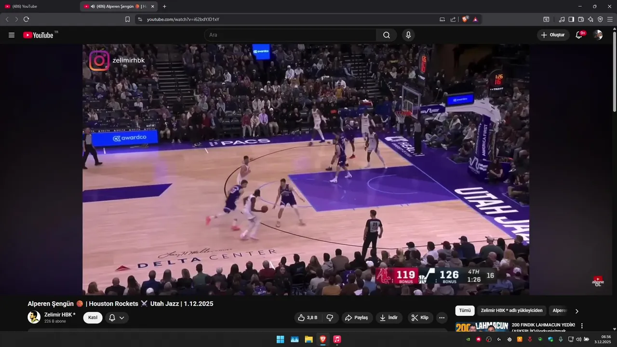
Task: Go forward in browser history
Action: click(16, 19)
